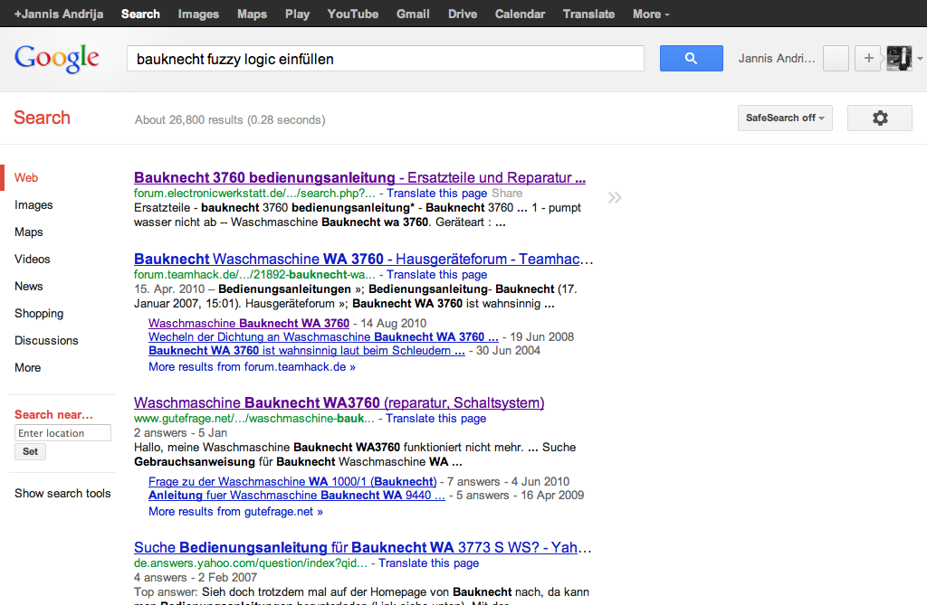The width and height of the screenshot is (927, 605).
Task: Open Play in top bar
Action: (x=297, y=14)
